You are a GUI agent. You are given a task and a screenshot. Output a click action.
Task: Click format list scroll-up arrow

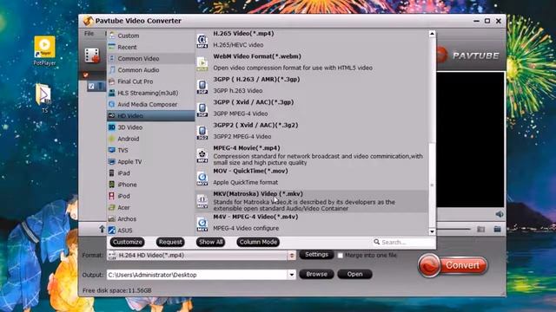[x=432, y=34]
